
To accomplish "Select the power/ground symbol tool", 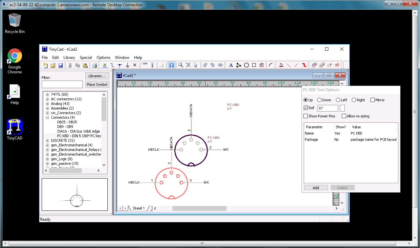I will coord(127,65).
